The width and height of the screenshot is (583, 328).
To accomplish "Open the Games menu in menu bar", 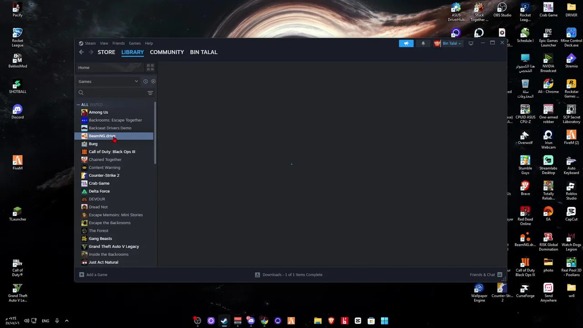I will coord(135,43).
